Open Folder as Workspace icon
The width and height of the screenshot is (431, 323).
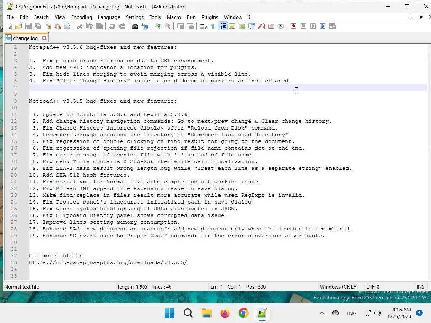[x=271, y=26]
